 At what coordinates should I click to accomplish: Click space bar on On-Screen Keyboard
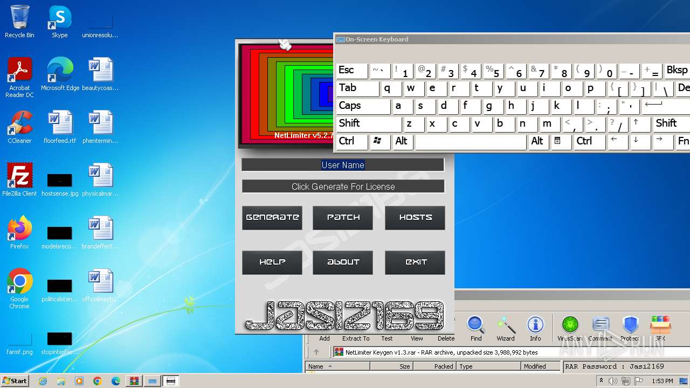471,142
